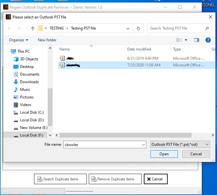Maximize the Regain Duplicate Remover window
This screenshot has height=195, width=217.
[x=180, y=7]
